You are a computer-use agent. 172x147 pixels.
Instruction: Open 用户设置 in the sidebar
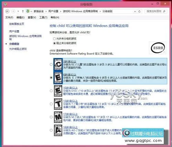tap(14, 31)
